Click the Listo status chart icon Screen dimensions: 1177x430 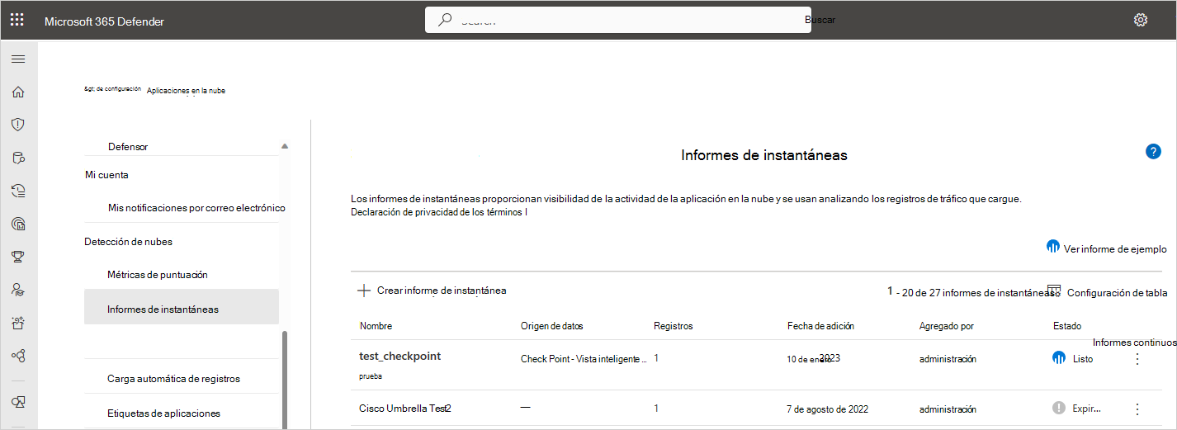coord(1059,358)
